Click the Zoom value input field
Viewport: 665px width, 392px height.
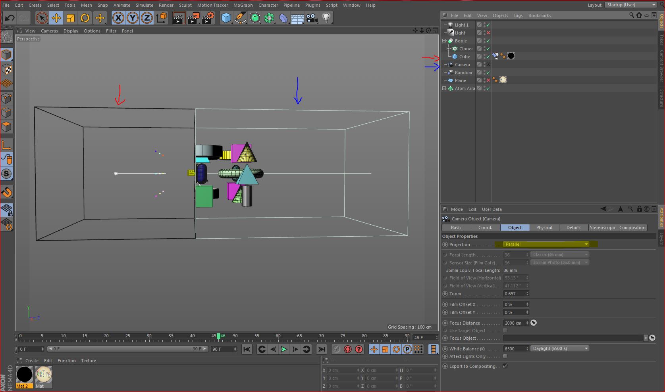[x=514, y=294]
